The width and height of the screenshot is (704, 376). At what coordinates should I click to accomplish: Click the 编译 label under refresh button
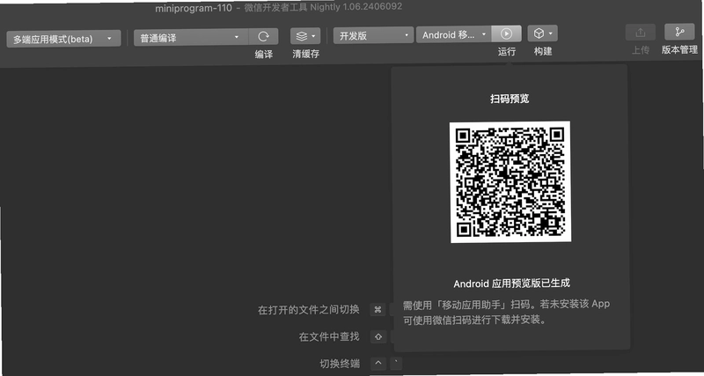pyautogui.click(x=263, y=55)
